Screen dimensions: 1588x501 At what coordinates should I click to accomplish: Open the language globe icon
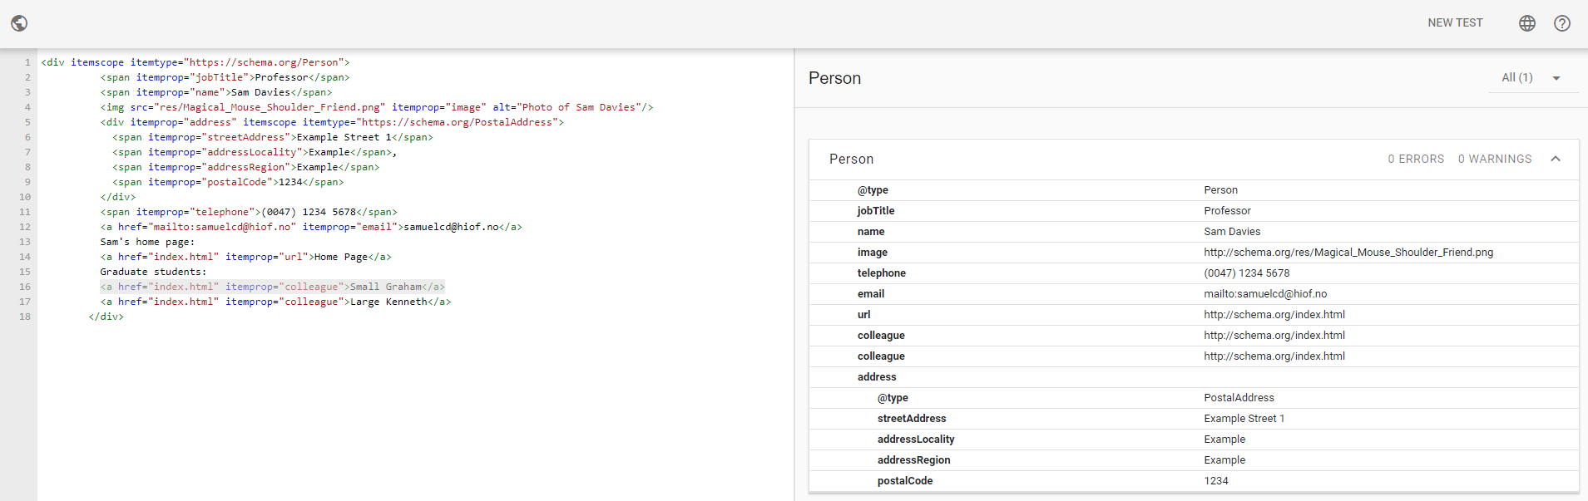[1527, 23]
